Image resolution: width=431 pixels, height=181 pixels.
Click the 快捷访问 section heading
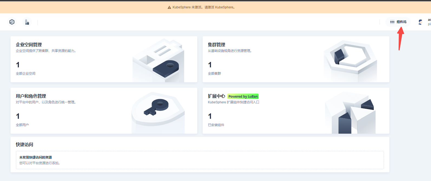pos(25,144)
